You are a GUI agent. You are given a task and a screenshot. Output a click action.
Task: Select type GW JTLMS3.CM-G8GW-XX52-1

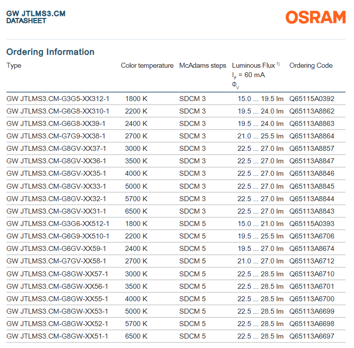57,324
